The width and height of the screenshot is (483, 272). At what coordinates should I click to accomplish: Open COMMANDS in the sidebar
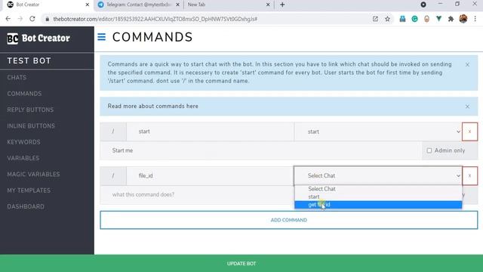coord(24,94)
